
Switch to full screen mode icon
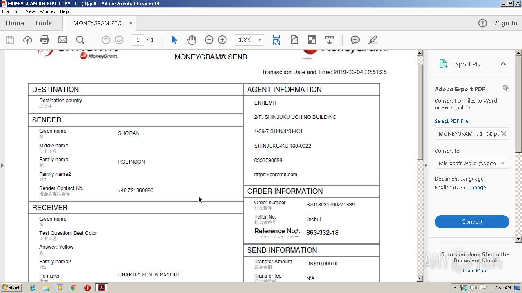(x=312, y=40)
